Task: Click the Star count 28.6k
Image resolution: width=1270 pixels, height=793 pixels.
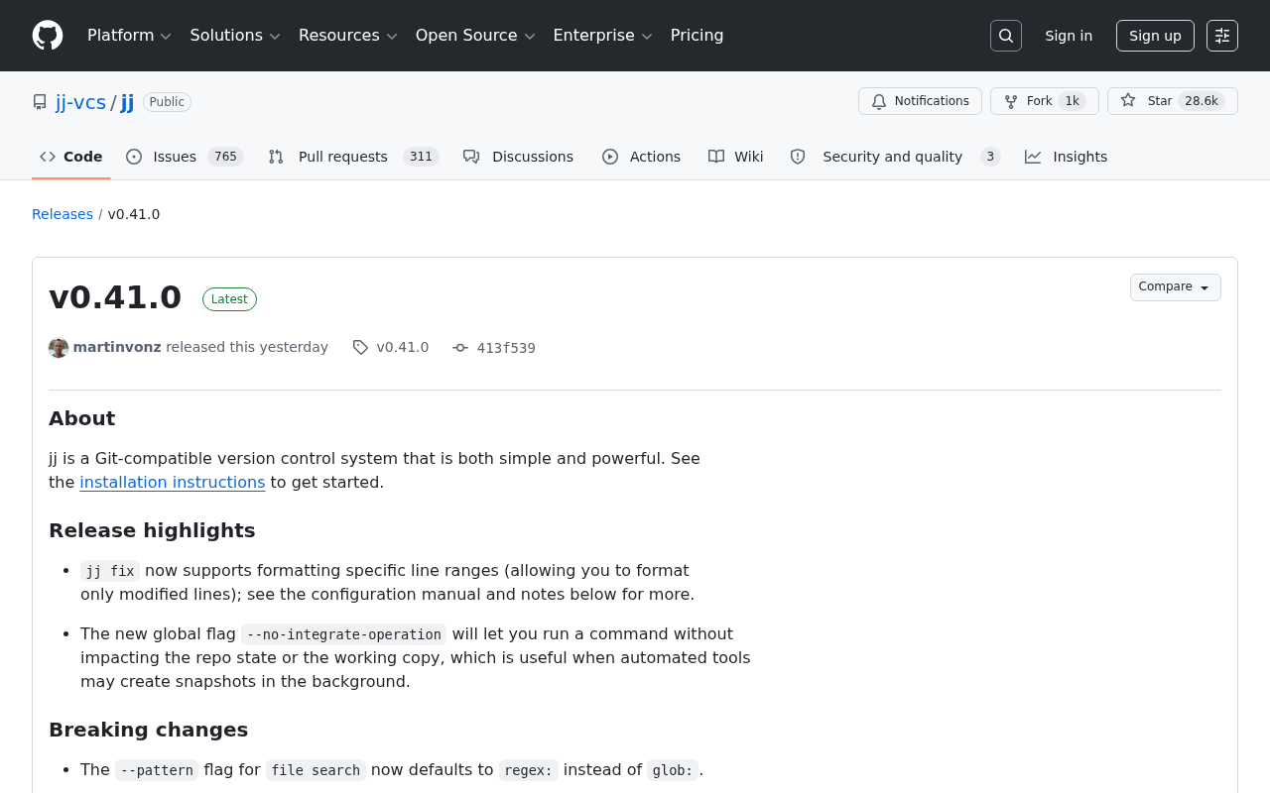Action: click(x=1202, y=101)
